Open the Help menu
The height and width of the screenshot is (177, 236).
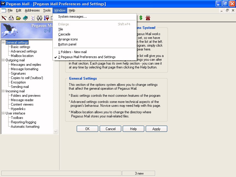coord(72,10)
